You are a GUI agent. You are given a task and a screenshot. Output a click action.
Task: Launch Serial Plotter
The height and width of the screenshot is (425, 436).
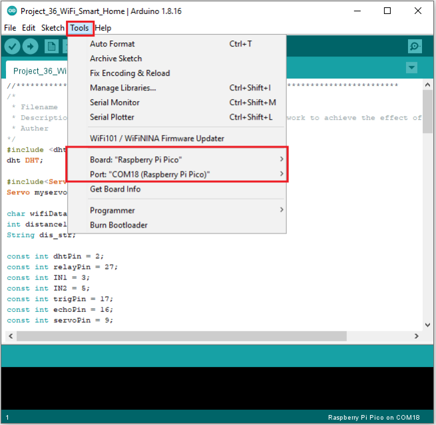[177, 117]
